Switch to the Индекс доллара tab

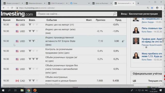click(13, 3)
